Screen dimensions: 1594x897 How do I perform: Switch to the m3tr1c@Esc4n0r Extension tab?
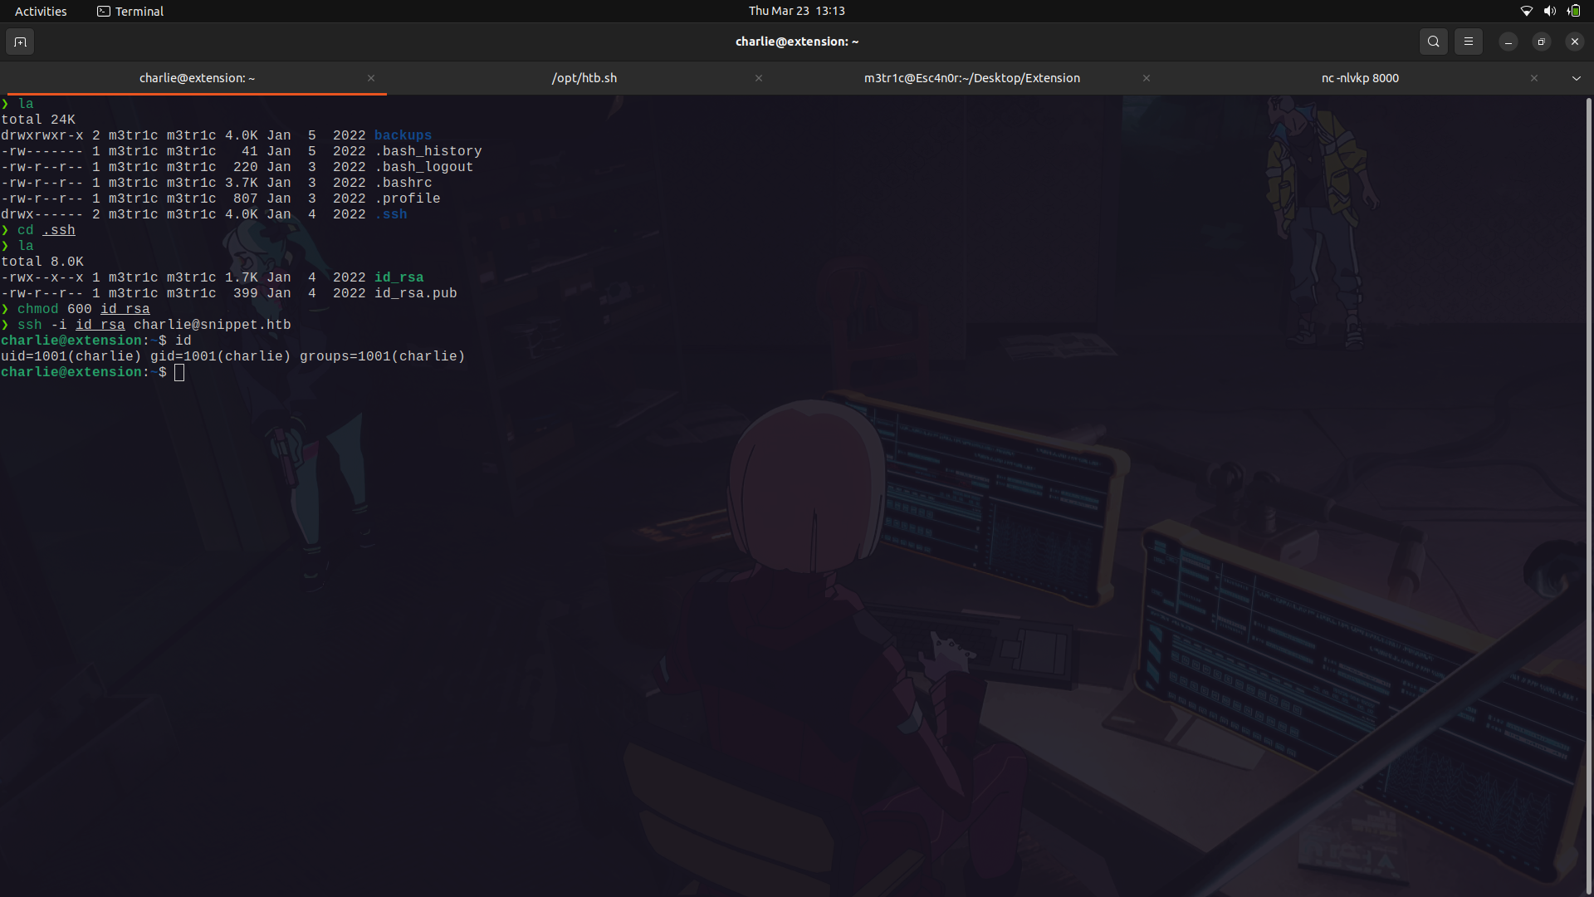click(x=972, y=77)
